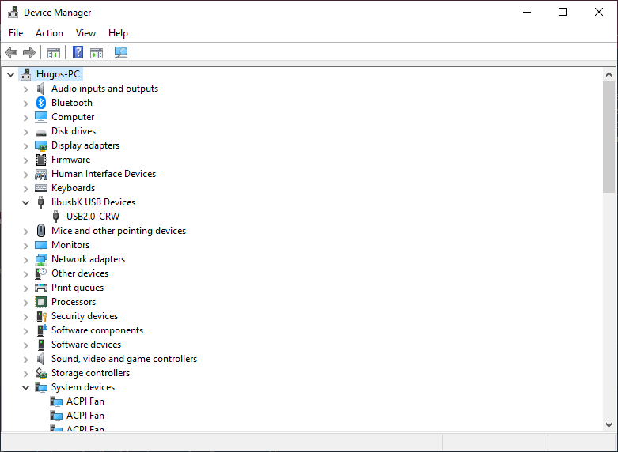Screen dimensions: 618x452
Task: Select the Storage controllers label
Action: [x=91, y=373]
